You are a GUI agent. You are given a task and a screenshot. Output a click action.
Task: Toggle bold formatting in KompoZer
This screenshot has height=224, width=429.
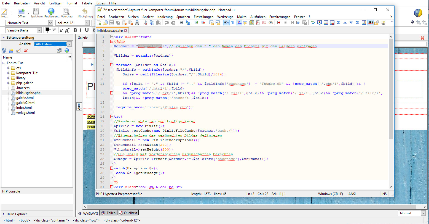click(x=75, y=30)
